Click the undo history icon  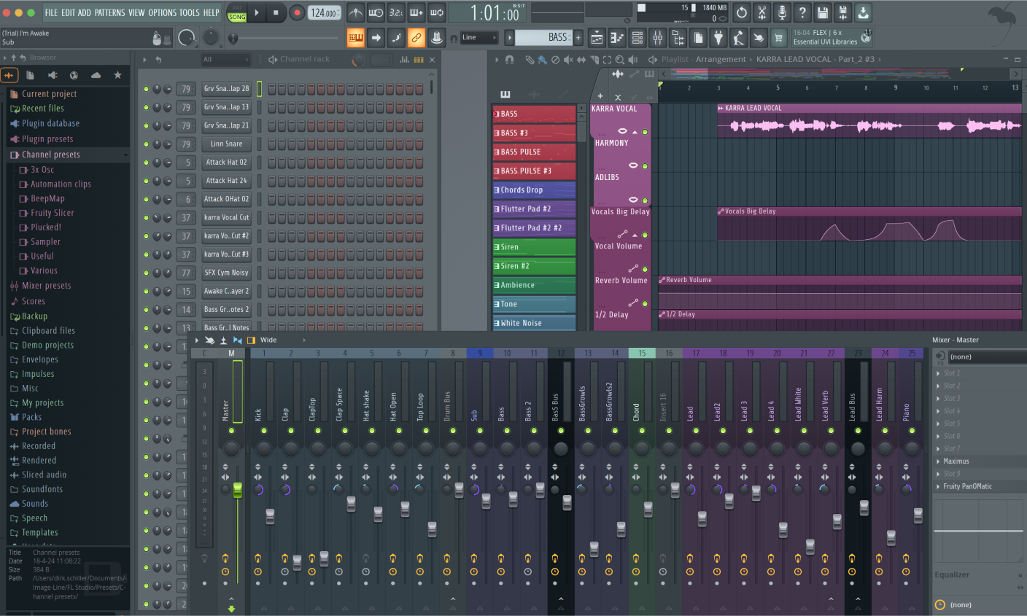tap(741, 12)
